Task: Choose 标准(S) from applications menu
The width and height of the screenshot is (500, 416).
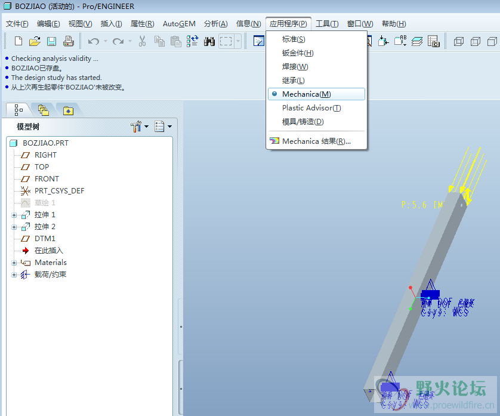Action: (x=316, y=39)
